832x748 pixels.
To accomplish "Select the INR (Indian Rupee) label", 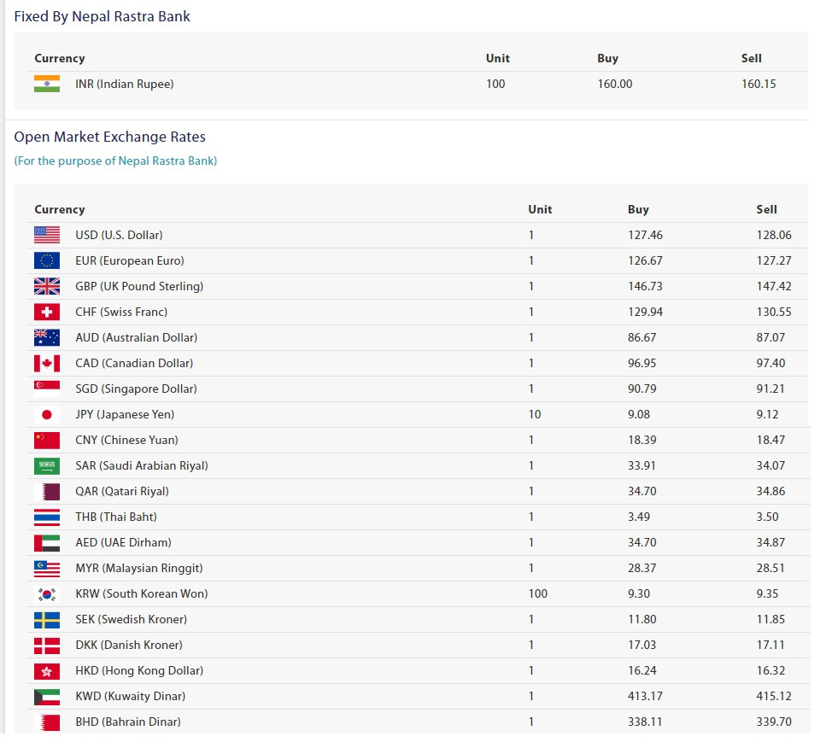I will [125, 84].
